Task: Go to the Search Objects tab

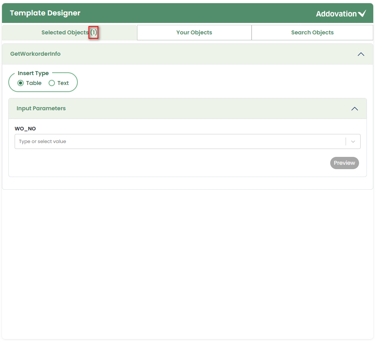Action: tap(312, 32)
